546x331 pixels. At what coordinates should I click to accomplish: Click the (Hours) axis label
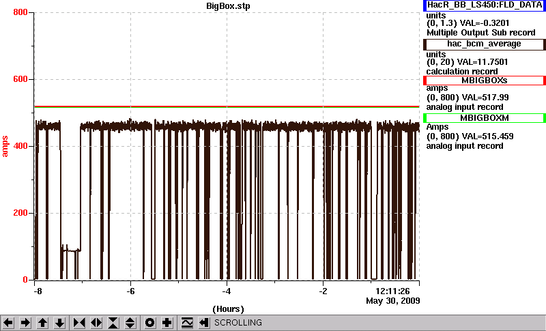228,309
